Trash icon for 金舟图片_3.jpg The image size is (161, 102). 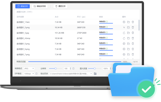pos(133,33)
